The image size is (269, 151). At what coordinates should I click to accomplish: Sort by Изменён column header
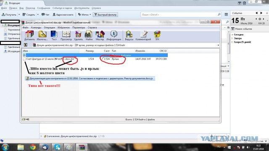pos(140,51)
